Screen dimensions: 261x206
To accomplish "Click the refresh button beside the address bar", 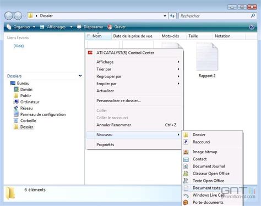I will pyautogui.click(x=172, y=16).
